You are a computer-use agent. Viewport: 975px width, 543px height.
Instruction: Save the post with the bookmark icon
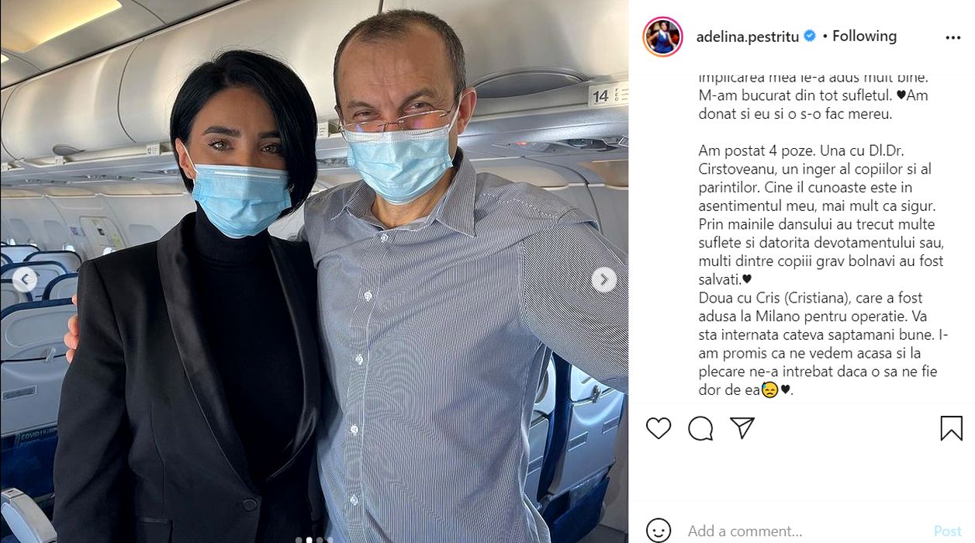[x=951, y=428]
